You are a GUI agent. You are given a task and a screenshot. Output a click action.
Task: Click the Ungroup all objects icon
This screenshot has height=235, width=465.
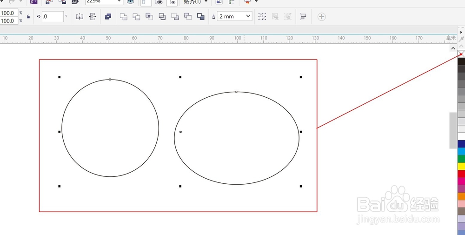click(x=288, y=17)
